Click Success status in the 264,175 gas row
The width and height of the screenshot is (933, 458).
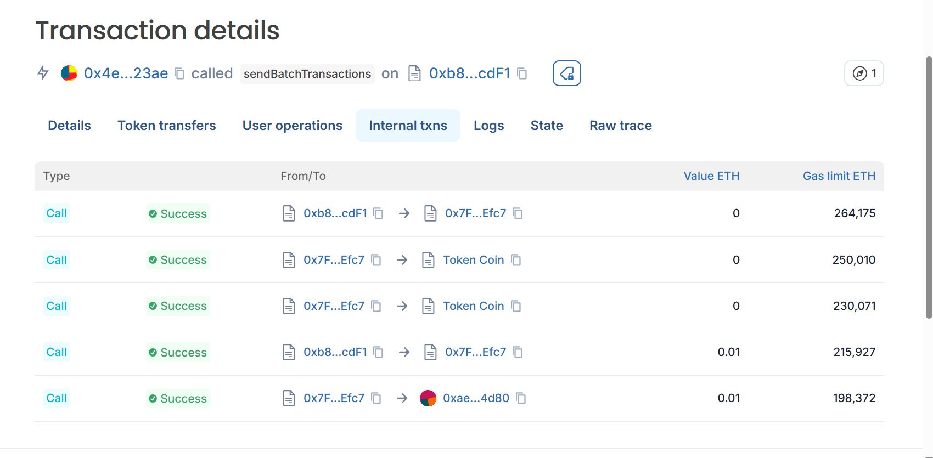coord(178,214)
